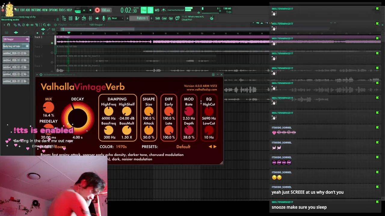The height and width of the screenshot is (216, 385).
Task: Select the playlist mute tool
Action: 28,25
